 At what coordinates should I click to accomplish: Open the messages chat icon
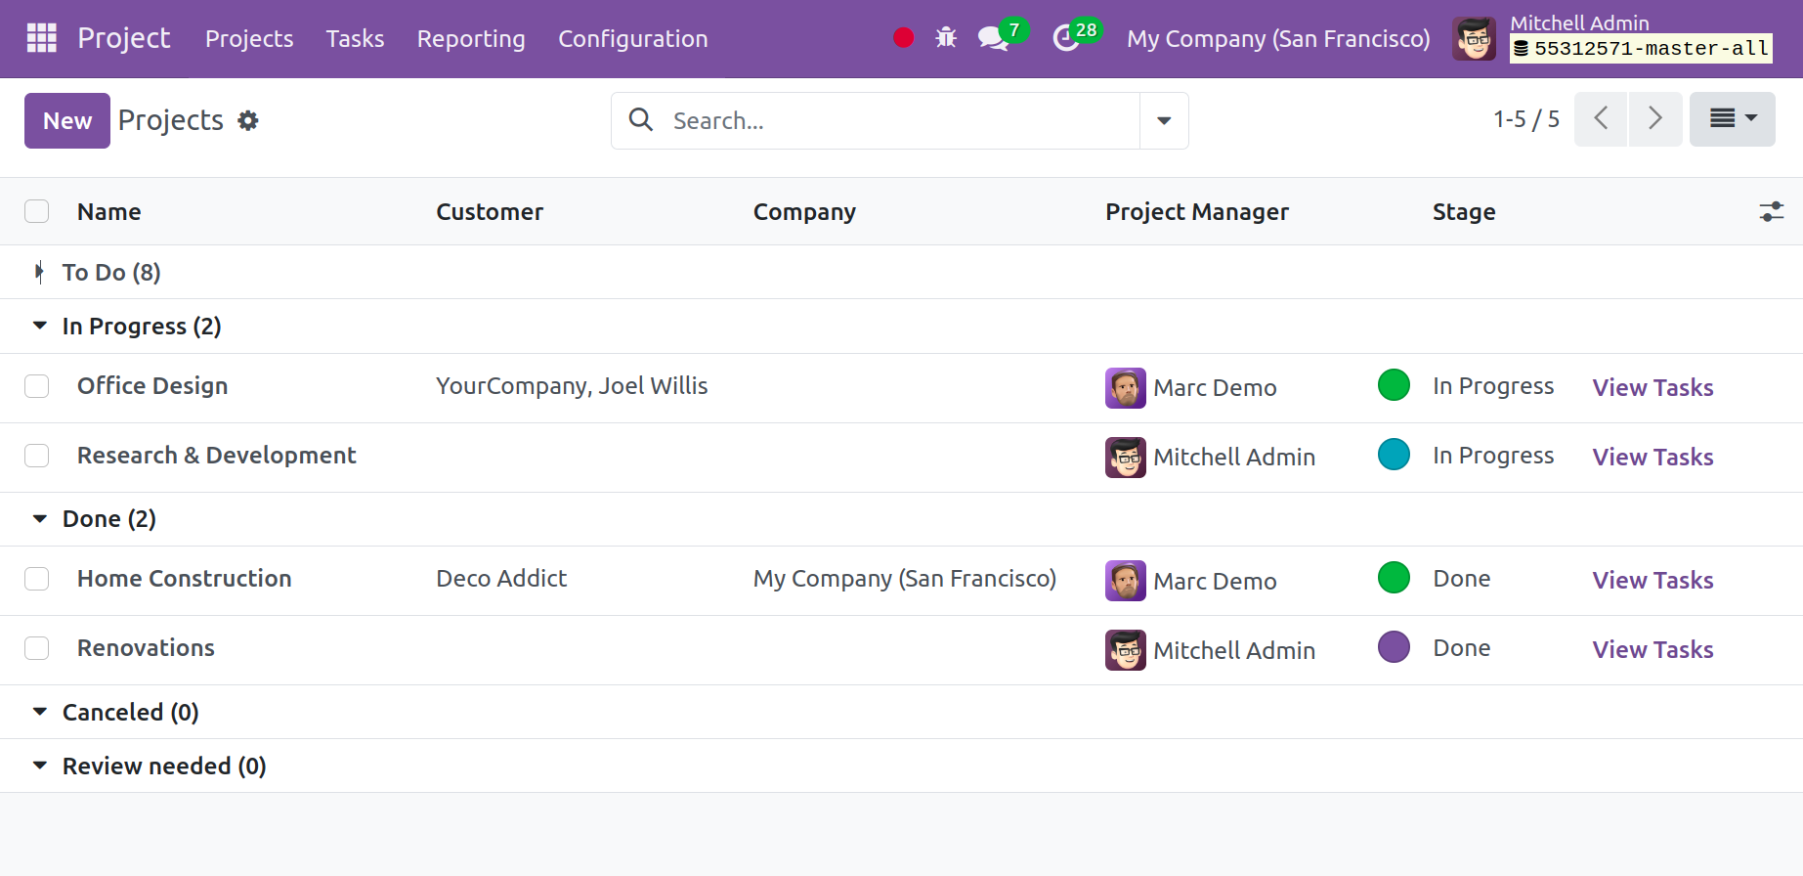click(993, 38)
